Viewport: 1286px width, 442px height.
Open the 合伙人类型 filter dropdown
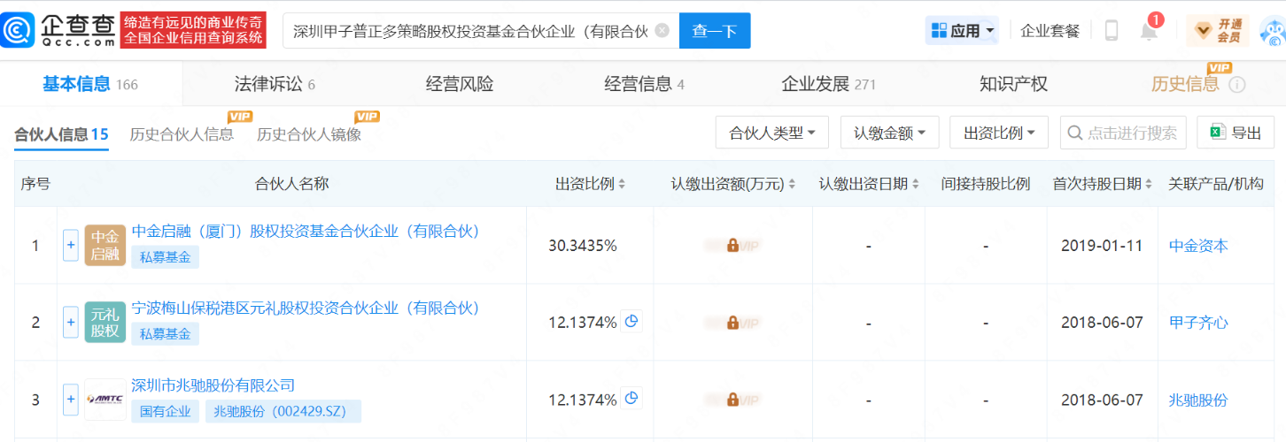tap(772, 133)
